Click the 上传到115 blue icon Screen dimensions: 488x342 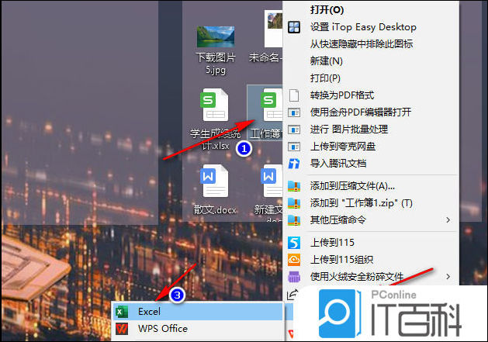[x=294, y=243]
